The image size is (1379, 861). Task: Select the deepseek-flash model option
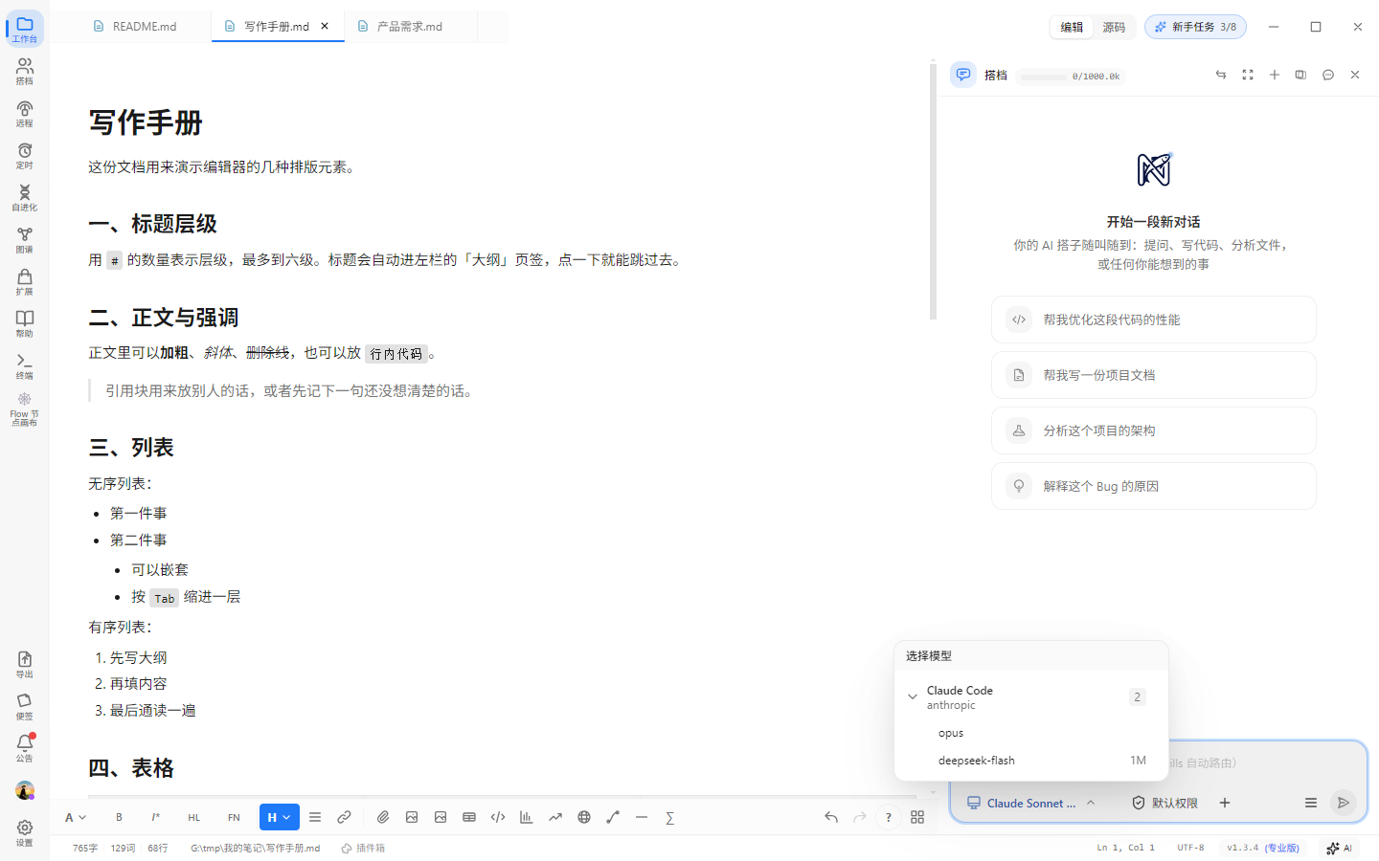click(1031, 761)
